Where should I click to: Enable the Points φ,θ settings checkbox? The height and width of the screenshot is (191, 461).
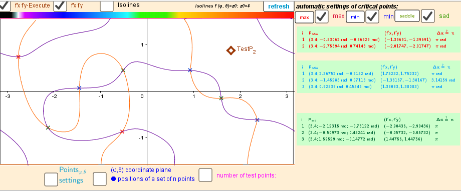51,179
